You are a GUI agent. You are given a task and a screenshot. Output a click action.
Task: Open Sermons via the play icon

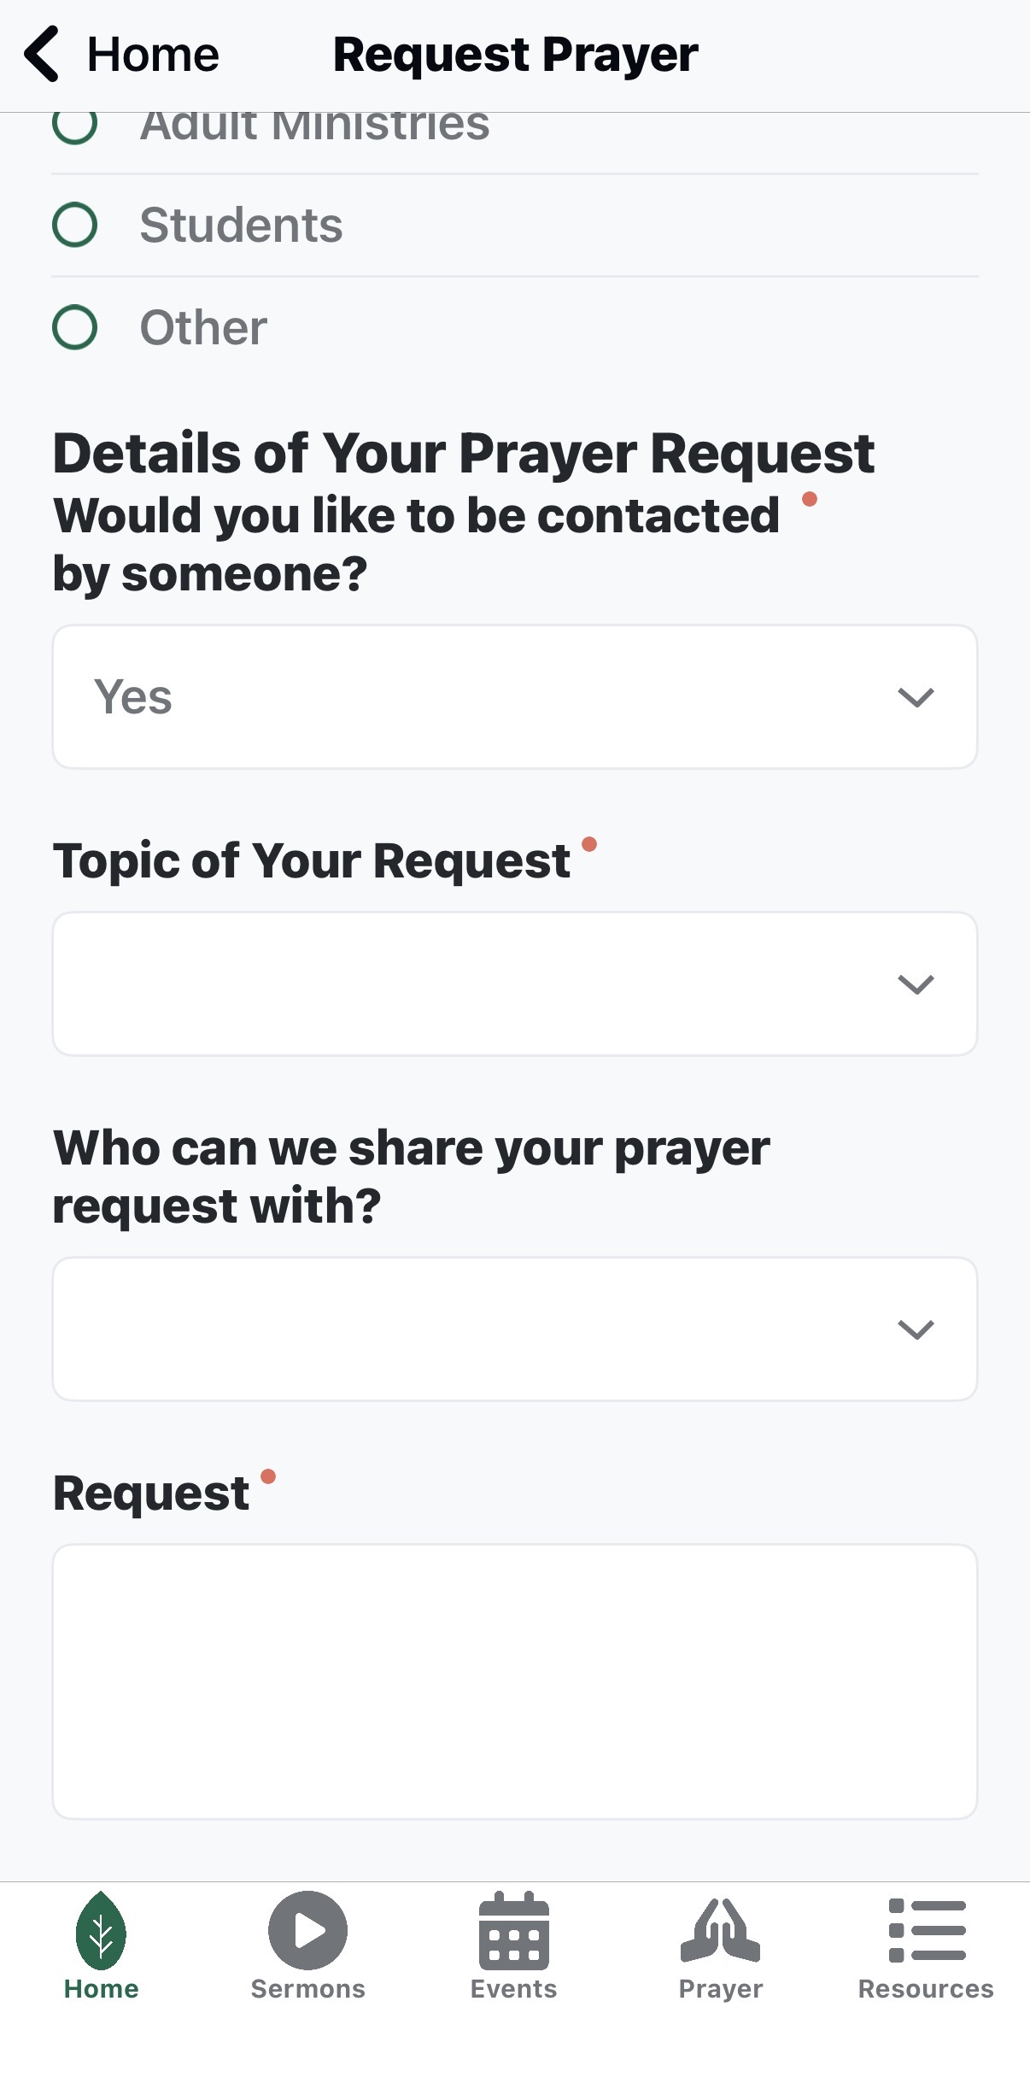pyautogui.click(x=307, y=1931)
